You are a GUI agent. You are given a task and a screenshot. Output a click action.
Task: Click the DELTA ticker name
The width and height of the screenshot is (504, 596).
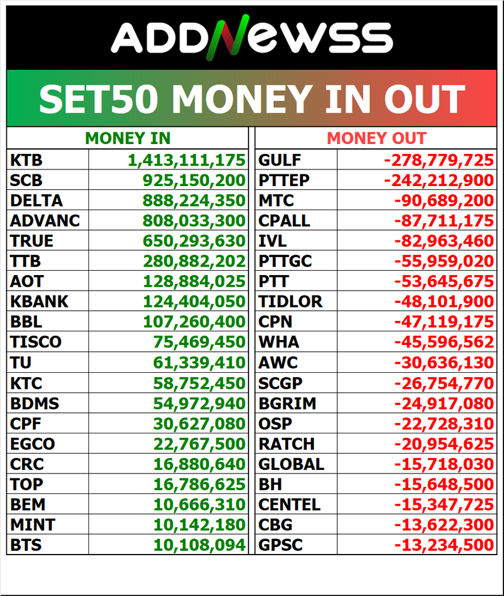pos(36,201)
